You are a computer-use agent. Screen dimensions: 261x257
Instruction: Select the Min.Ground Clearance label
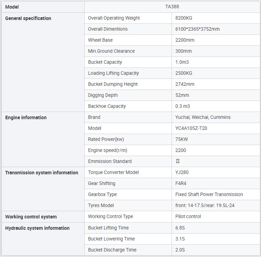(x=111, y=51)
